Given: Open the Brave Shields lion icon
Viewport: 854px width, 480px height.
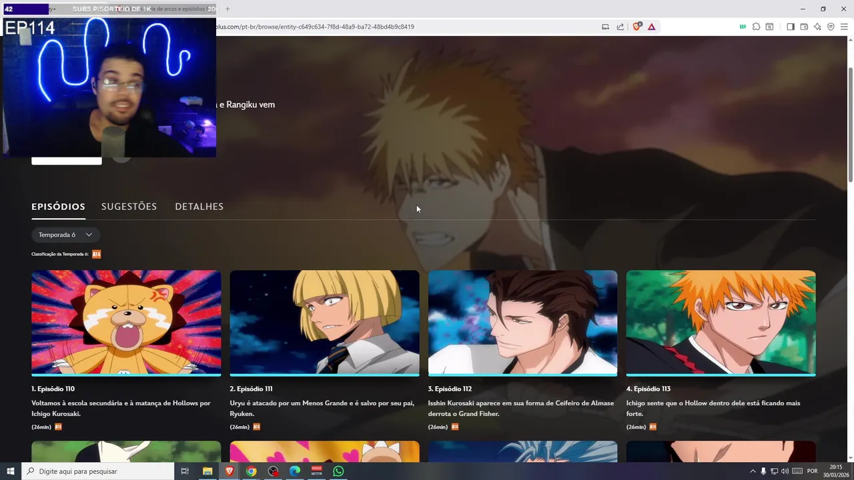Looking at the screenshot, I should pyautogui.click(x=636, y=27).
